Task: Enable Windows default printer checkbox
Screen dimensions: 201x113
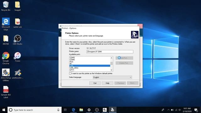Action: [70, 73]
